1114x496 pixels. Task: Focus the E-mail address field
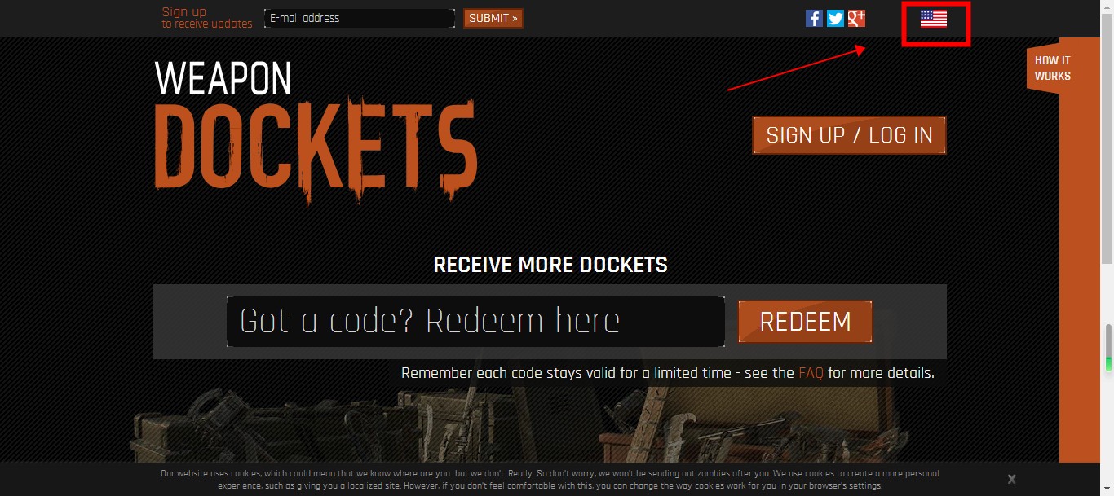click(360, 18)
